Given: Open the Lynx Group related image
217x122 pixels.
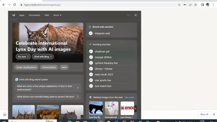Looking at the screenshot, I should pyautogui.click(x=127, y=108).
